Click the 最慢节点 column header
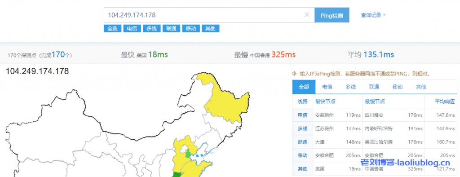Image resolution: width=460 pixels, height=177 pixels. pyautogui.click(x=375, y=102)
